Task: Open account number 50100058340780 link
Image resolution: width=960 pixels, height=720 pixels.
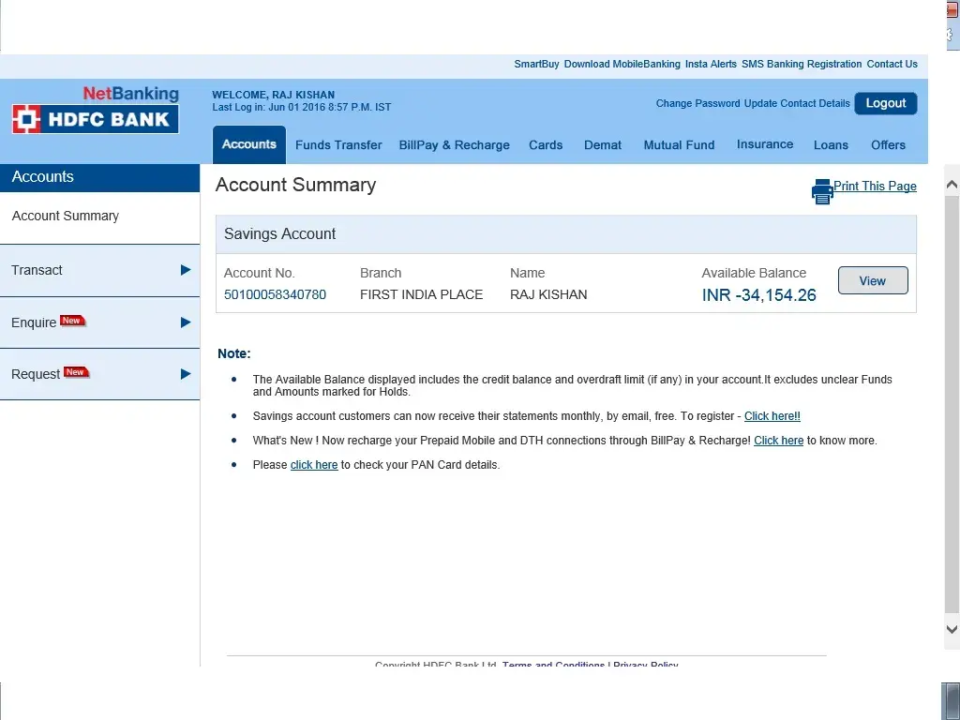Action: [275, 294]
